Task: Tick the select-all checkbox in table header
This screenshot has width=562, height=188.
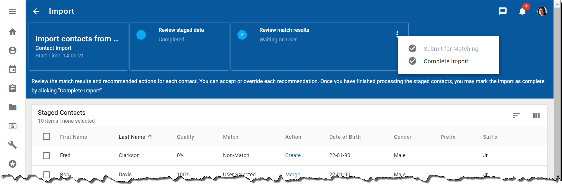Action: pyautogui.click(x=46, y=136)
